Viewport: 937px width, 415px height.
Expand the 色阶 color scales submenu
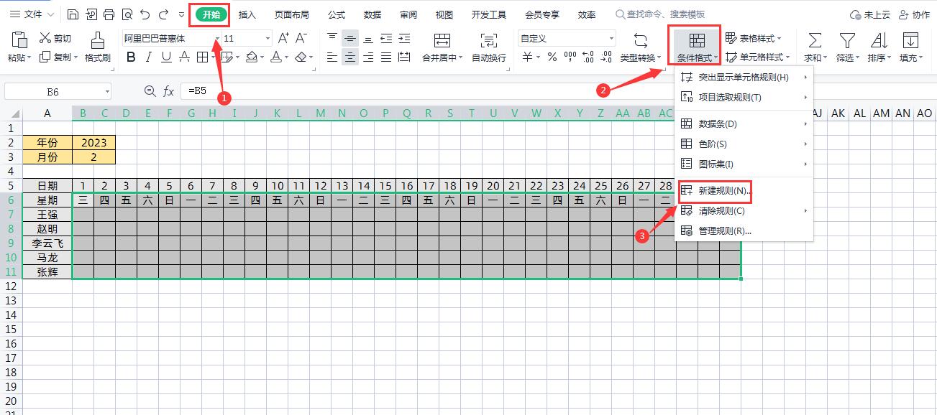point(708,144)
